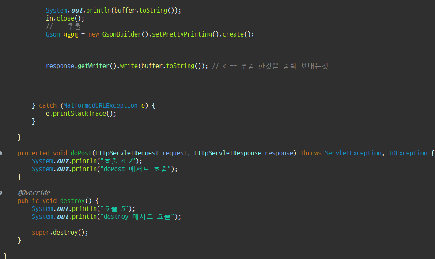Click the catch keyword
Viewport: 435px width, 259px height.
(x=48, y=106)
